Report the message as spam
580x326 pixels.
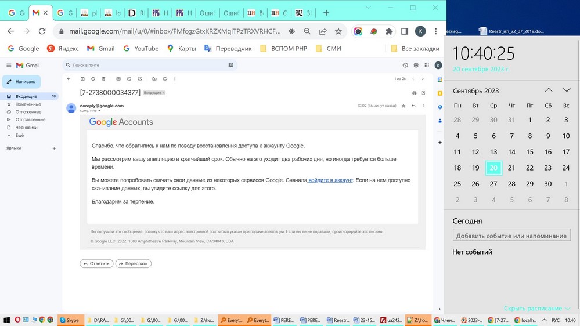point(93,79)
